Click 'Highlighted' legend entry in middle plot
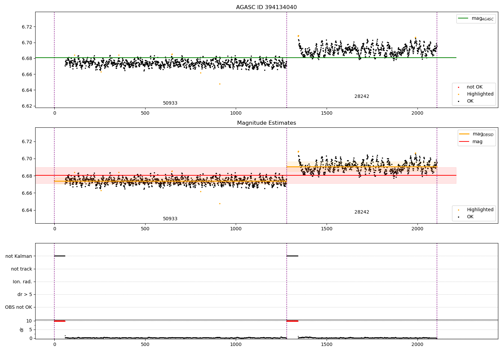The image size is (503, 352). 480,210
